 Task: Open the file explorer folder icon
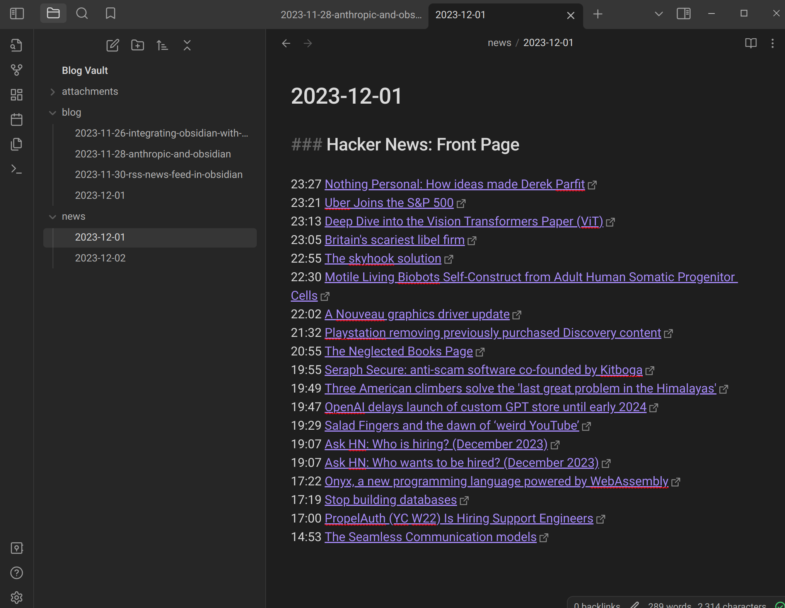53,14
